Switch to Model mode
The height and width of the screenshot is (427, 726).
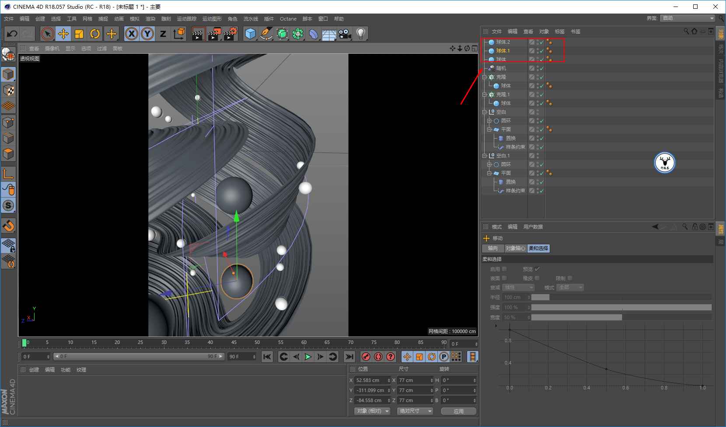[8, 75]
